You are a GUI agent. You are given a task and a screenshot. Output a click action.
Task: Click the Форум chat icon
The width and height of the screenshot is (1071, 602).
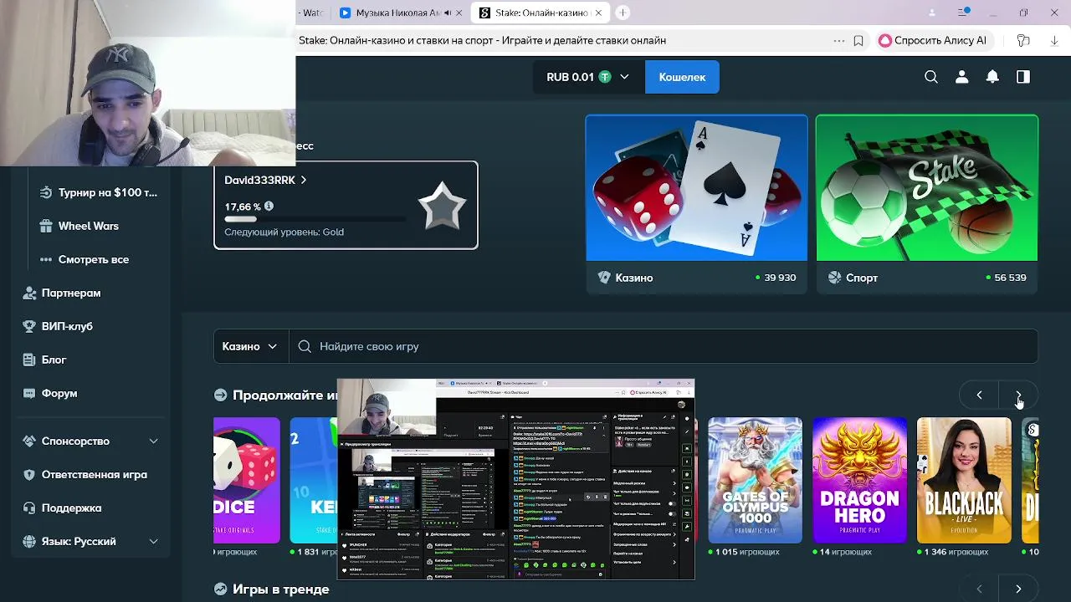29,393
